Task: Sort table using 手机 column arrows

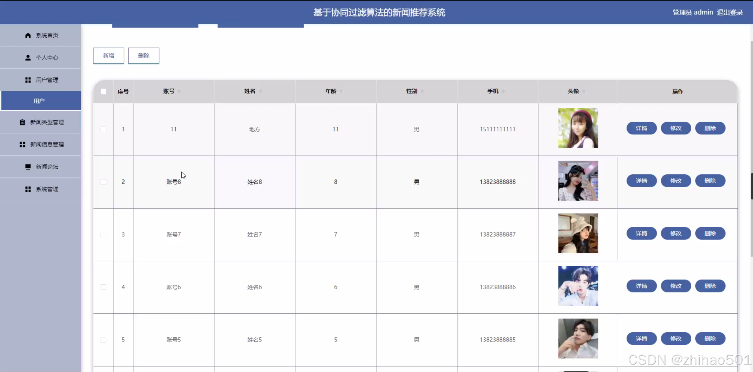Action: point(503,91)
